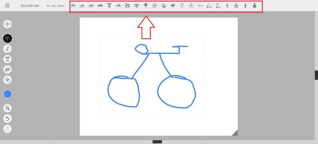Select the Fill paint bucket tool

coord(8,70)
